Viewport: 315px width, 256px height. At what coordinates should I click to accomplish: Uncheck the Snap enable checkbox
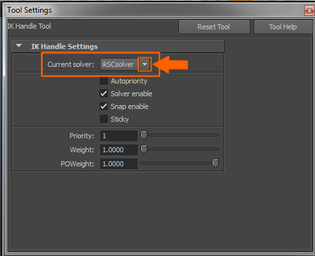(x=104, y=106)
